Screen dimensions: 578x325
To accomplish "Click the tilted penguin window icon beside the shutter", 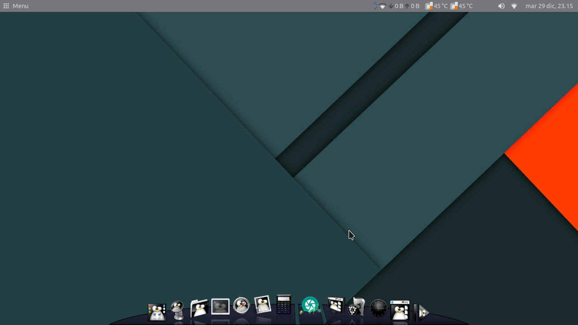I will click(335, 306).
